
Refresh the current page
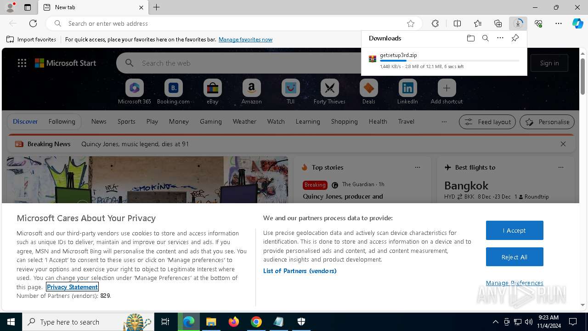click(33, 23)
